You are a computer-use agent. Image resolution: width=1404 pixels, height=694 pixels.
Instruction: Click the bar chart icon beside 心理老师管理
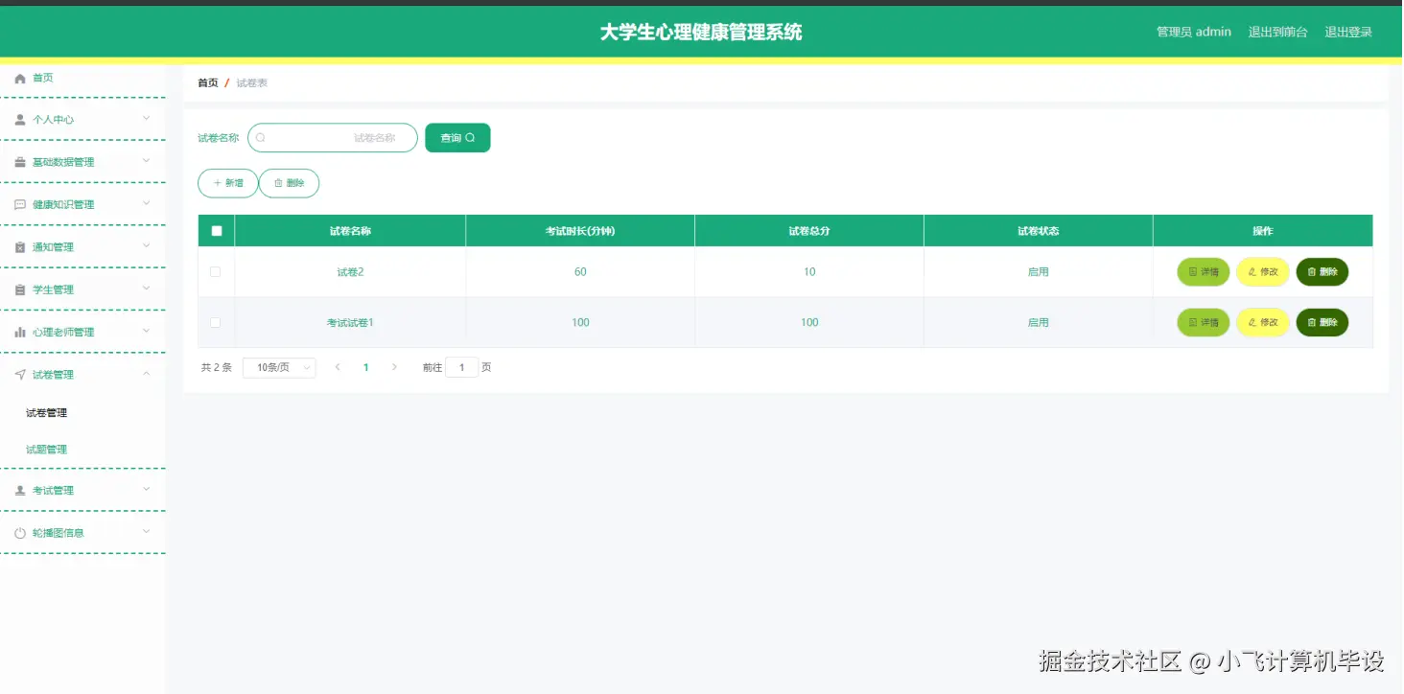(x=20, y=332)
